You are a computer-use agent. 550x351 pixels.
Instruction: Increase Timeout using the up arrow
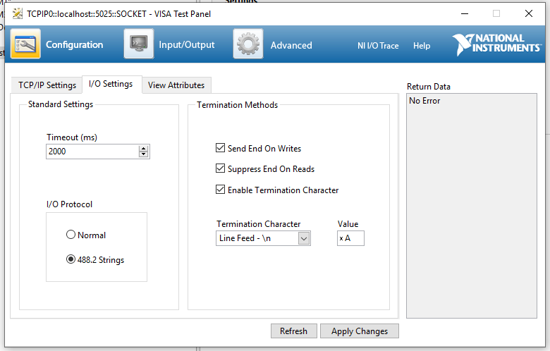tap(144, 149)
